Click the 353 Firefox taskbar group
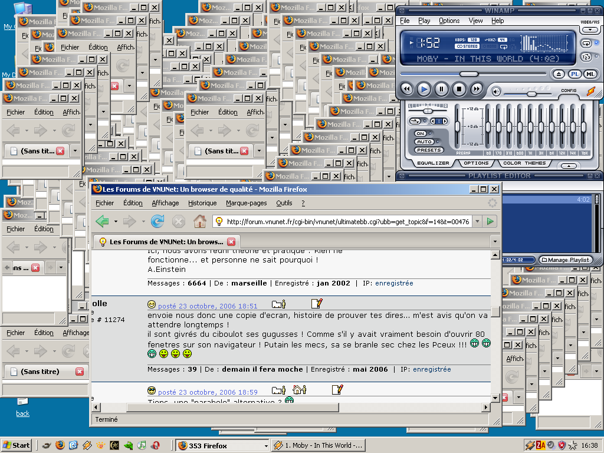Screen dimensions: 604x453 (222, 446)
